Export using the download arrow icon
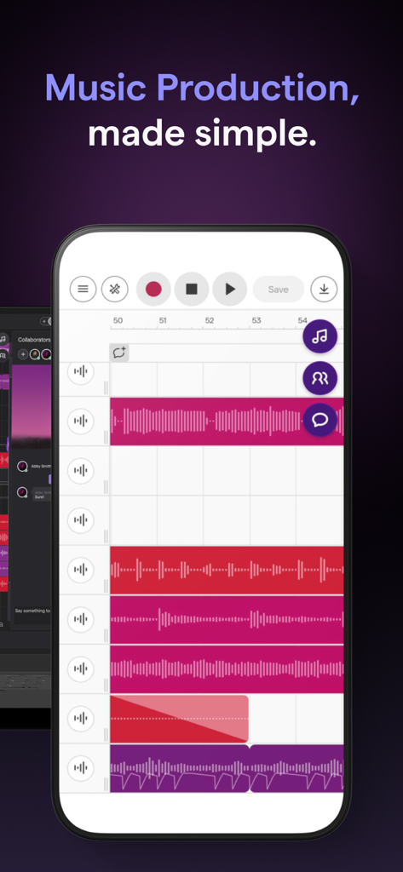 coord(324,290)
